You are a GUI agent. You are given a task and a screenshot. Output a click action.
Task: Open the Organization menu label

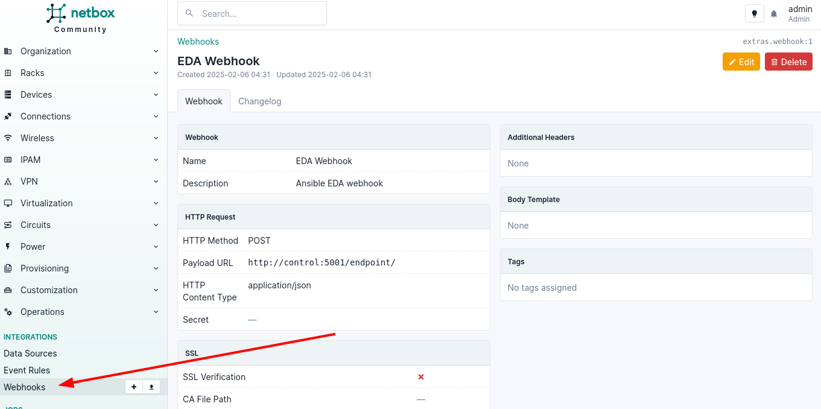click(46, 51)
